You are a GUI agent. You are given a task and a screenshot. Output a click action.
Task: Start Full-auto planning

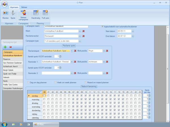tap(45, 15)
